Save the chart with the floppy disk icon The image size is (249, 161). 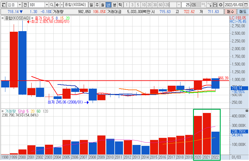click(215, 5)
